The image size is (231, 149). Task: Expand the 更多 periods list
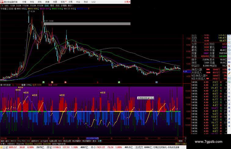point(70,6)
